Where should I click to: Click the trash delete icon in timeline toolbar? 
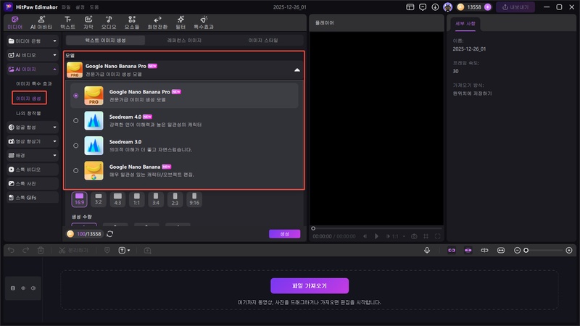pos(41,250)
